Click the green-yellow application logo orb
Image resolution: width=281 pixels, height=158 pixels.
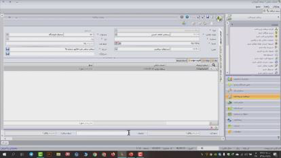pyautogui.click(x=220, y=18)
